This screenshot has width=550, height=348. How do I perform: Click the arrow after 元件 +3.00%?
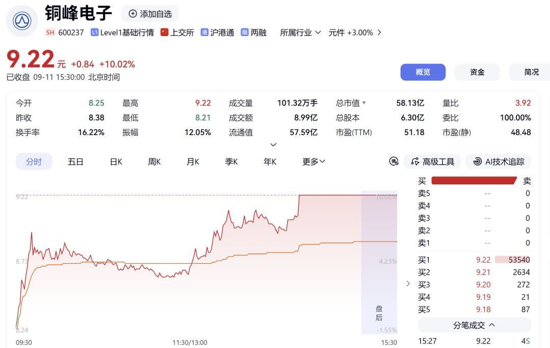[x=379, y=33]
